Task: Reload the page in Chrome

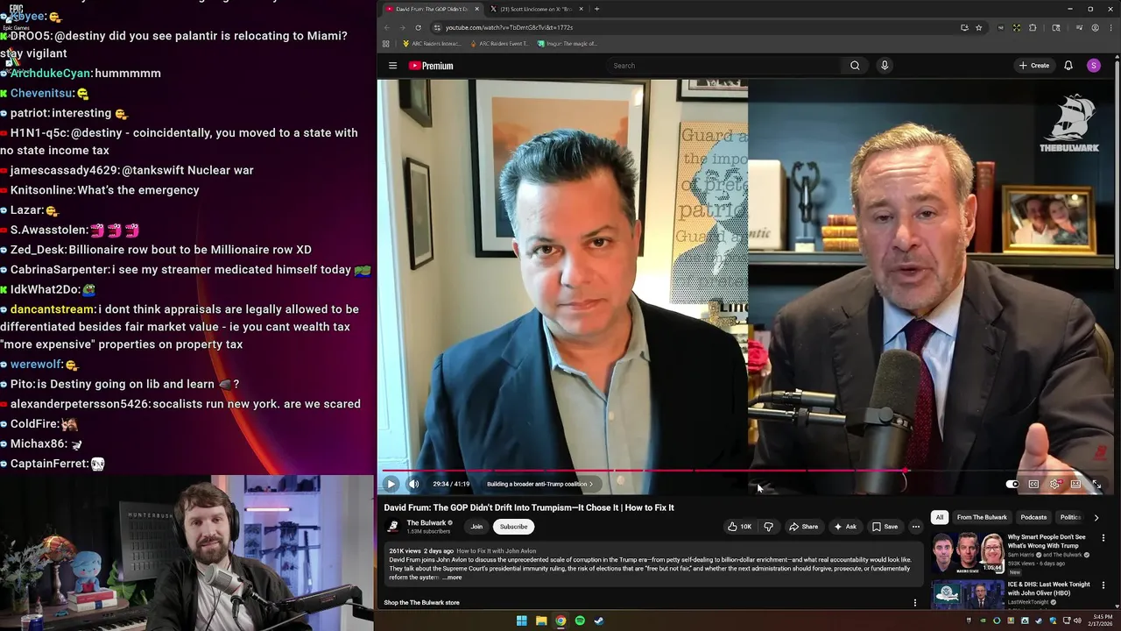Action: click(x=418, y=27)
